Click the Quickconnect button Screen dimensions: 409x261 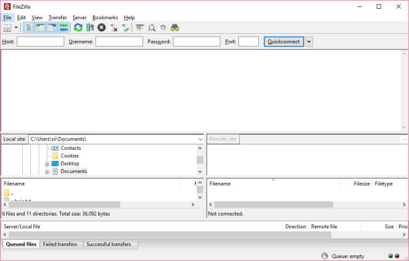283,41
